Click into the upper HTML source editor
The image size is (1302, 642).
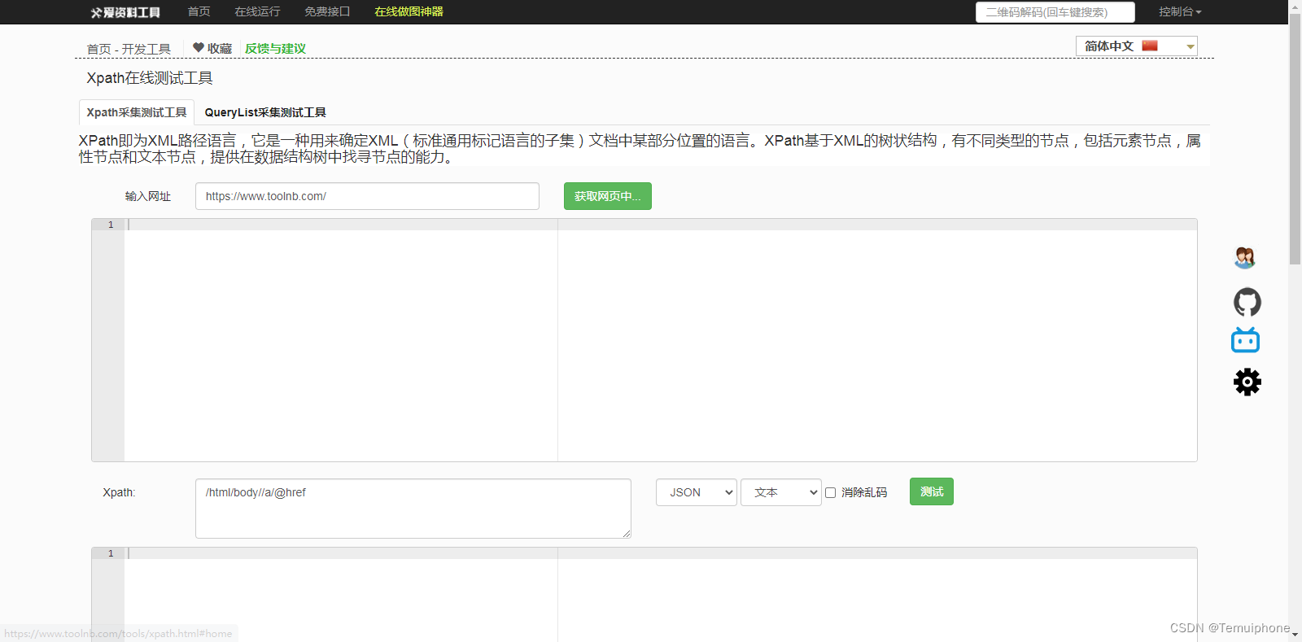tap(644, 340)
